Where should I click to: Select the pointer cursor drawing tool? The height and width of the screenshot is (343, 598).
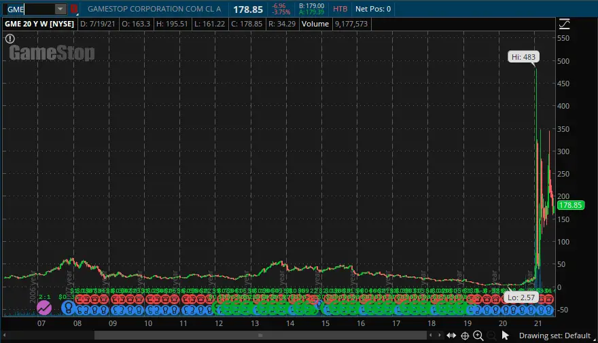tap(506, 336)
